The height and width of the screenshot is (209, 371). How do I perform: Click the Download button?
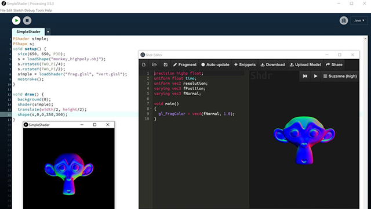point(273,64)
